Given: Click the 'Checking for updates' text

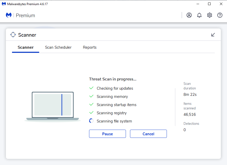Looking at the screenshot, I should [115, 88].
